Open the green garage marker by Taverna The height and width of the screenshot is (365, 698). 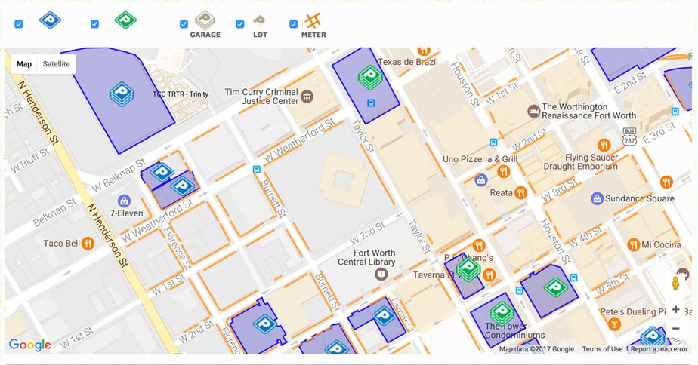tap(468, 269)
